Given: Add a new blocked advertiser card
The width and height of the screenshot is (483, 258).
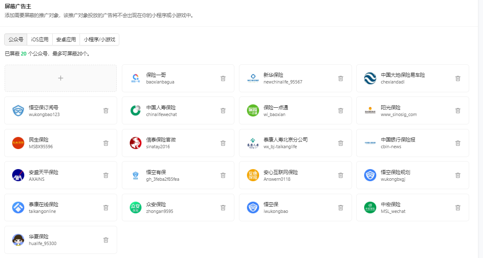Looking at the screenshot, I should point(61,78).
